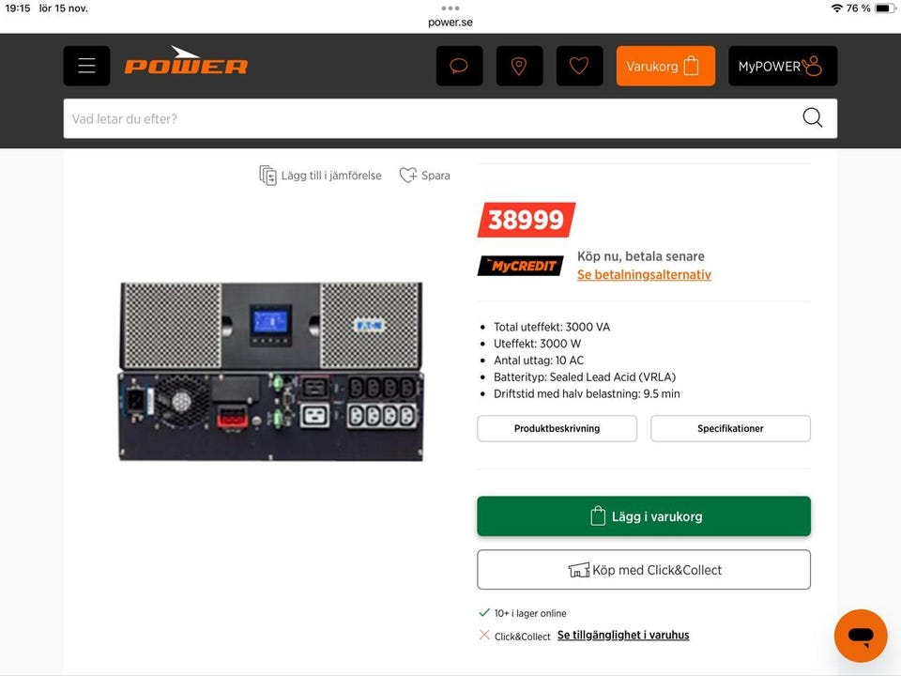The image size is (901, 676).
Task: Switch to the Produktbeskrivning tab
Action: point(557,428)
